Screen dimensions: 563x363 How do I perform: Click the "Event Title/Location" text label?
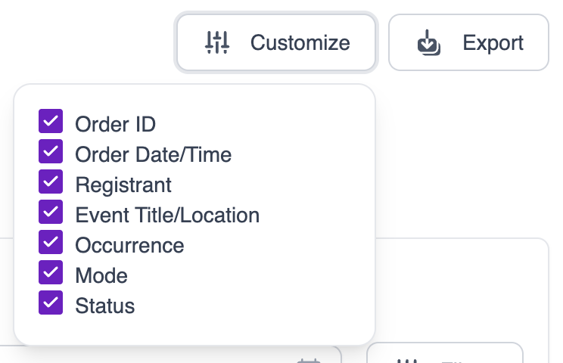click(167, 215)
